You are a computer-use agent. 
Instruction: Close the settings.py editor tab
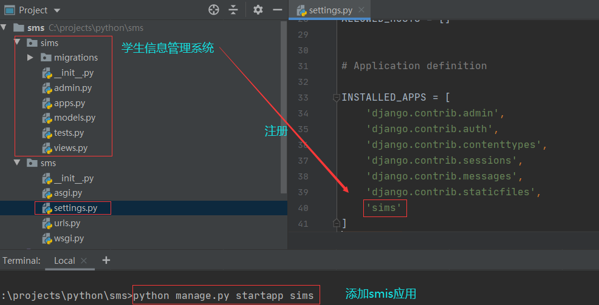pyautogui.click(x=361, y=10)
